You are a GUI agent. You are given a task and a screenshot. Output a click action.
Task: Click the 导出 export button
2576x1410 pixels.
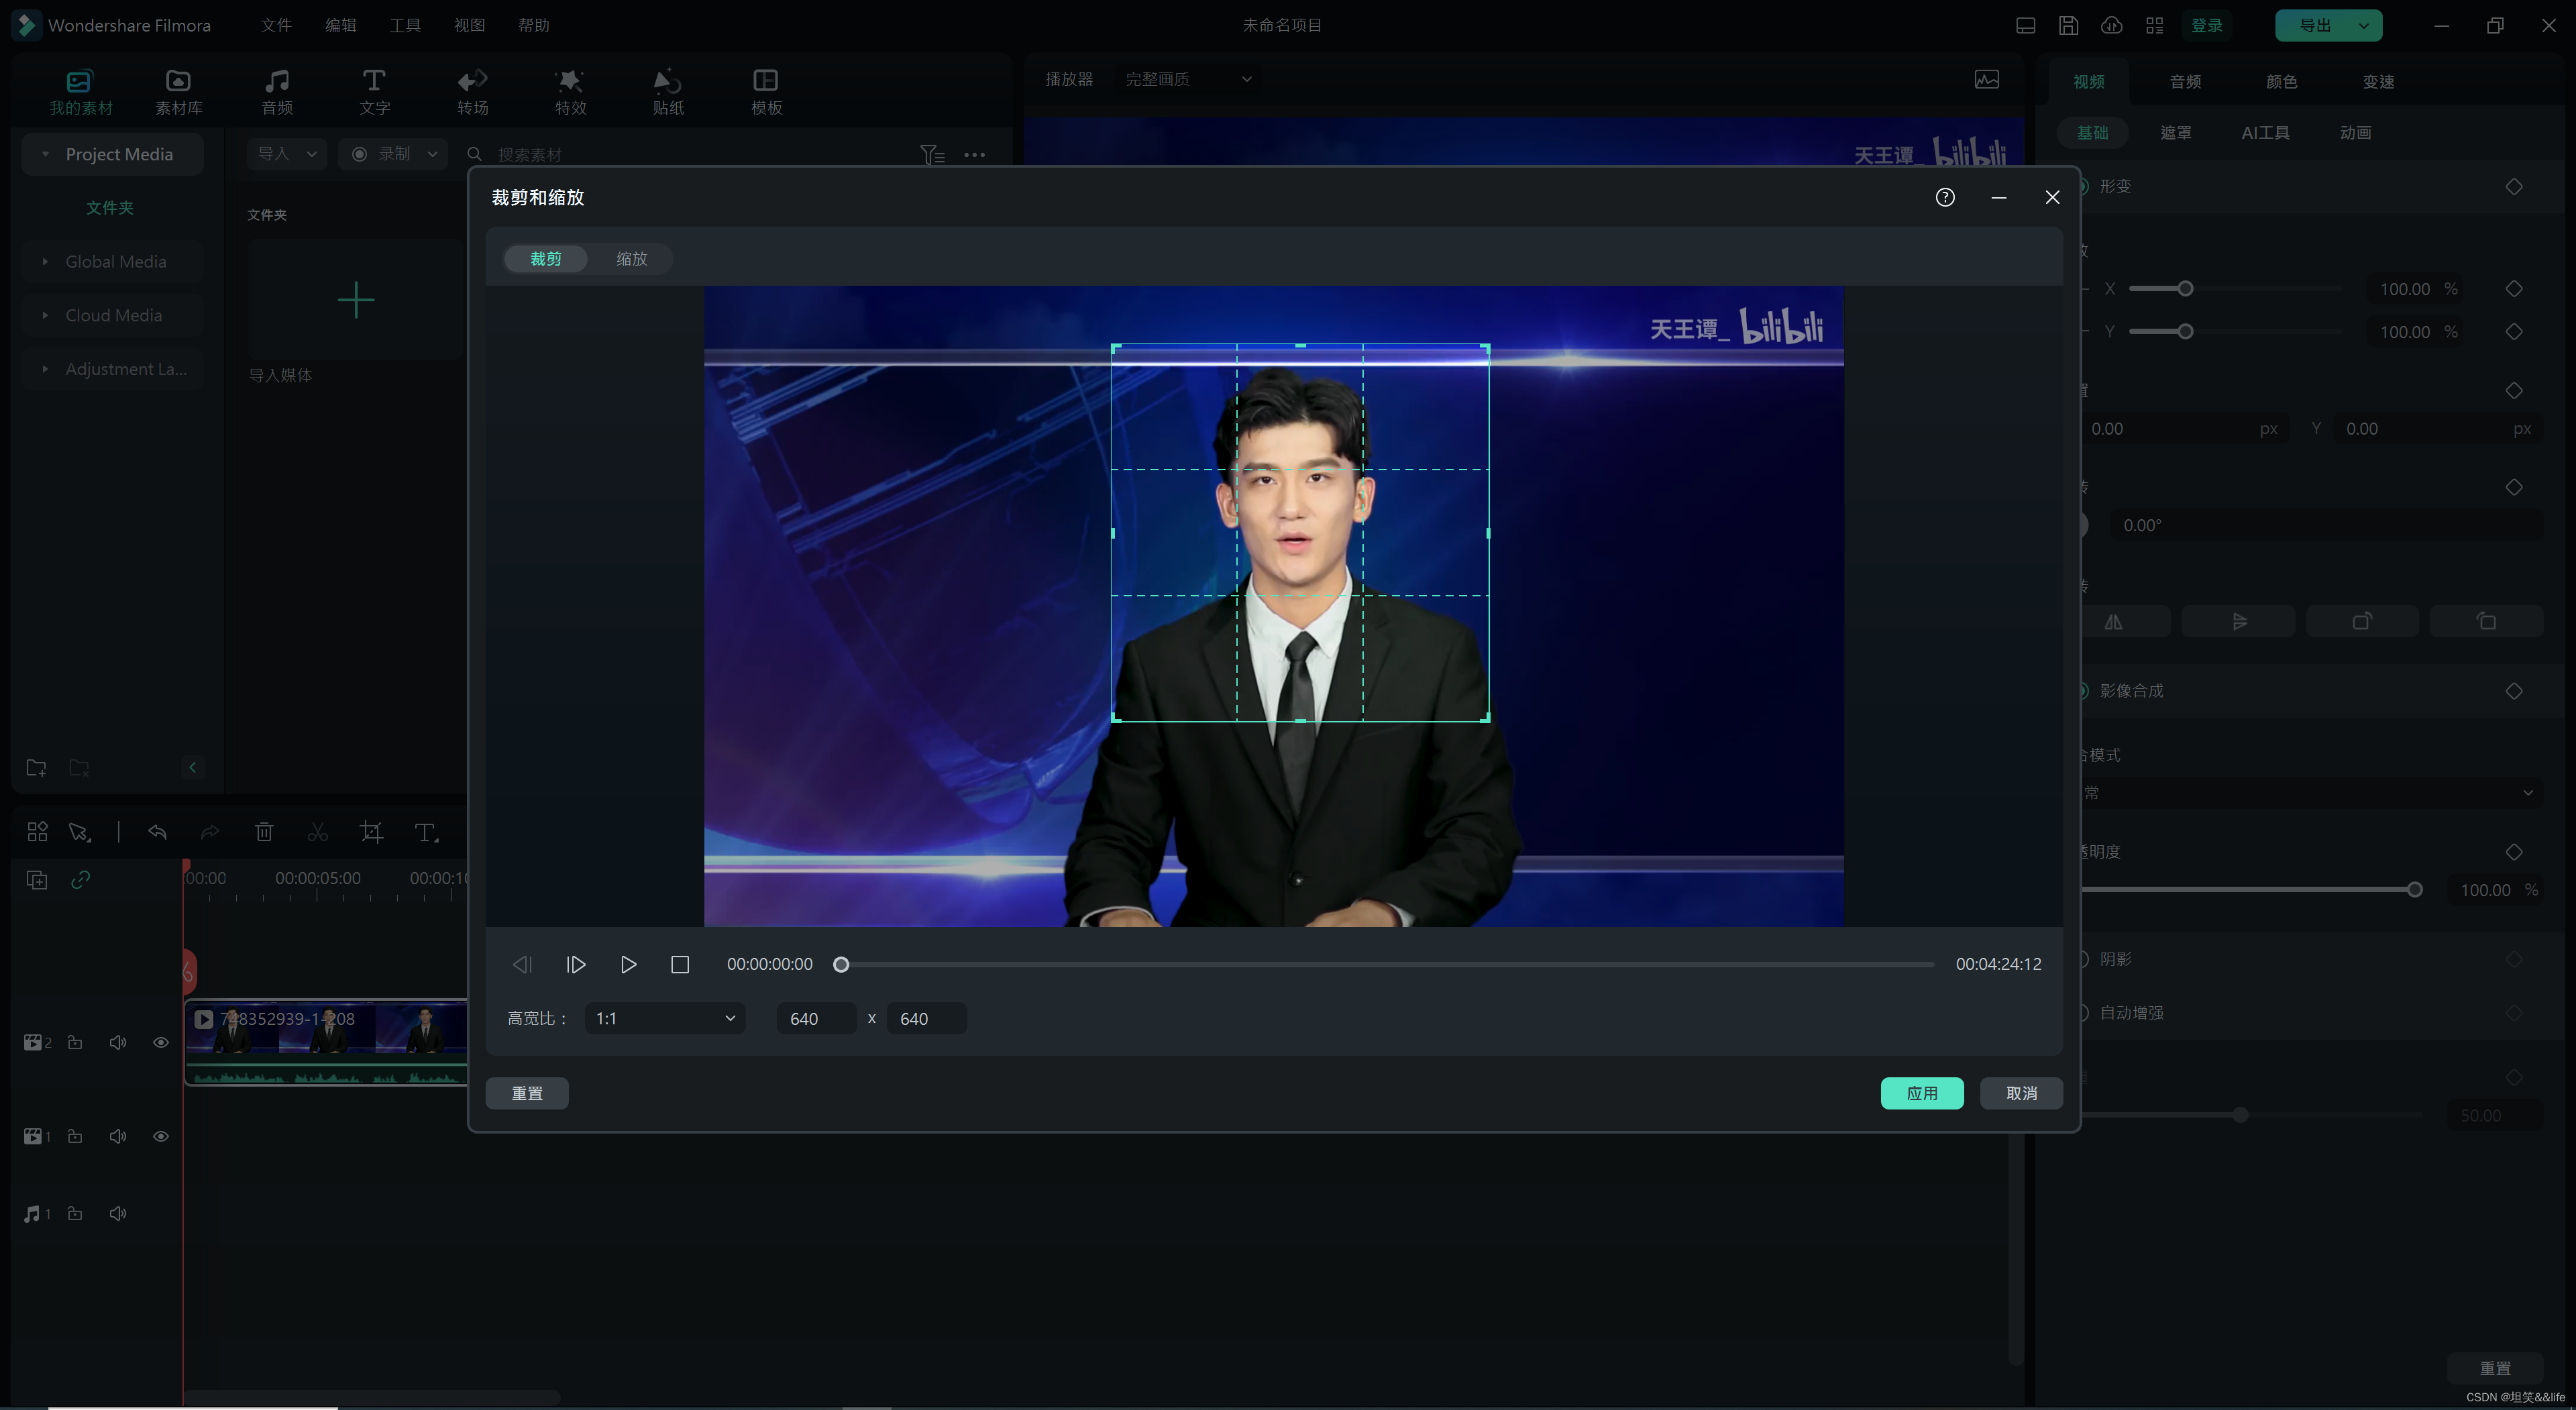click(x=2314, y=25)
